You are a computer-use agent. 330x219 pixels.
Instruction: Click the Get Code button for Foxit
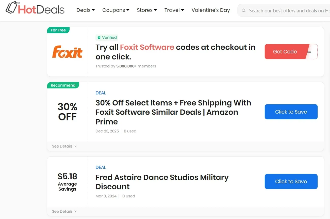(285, 51)
